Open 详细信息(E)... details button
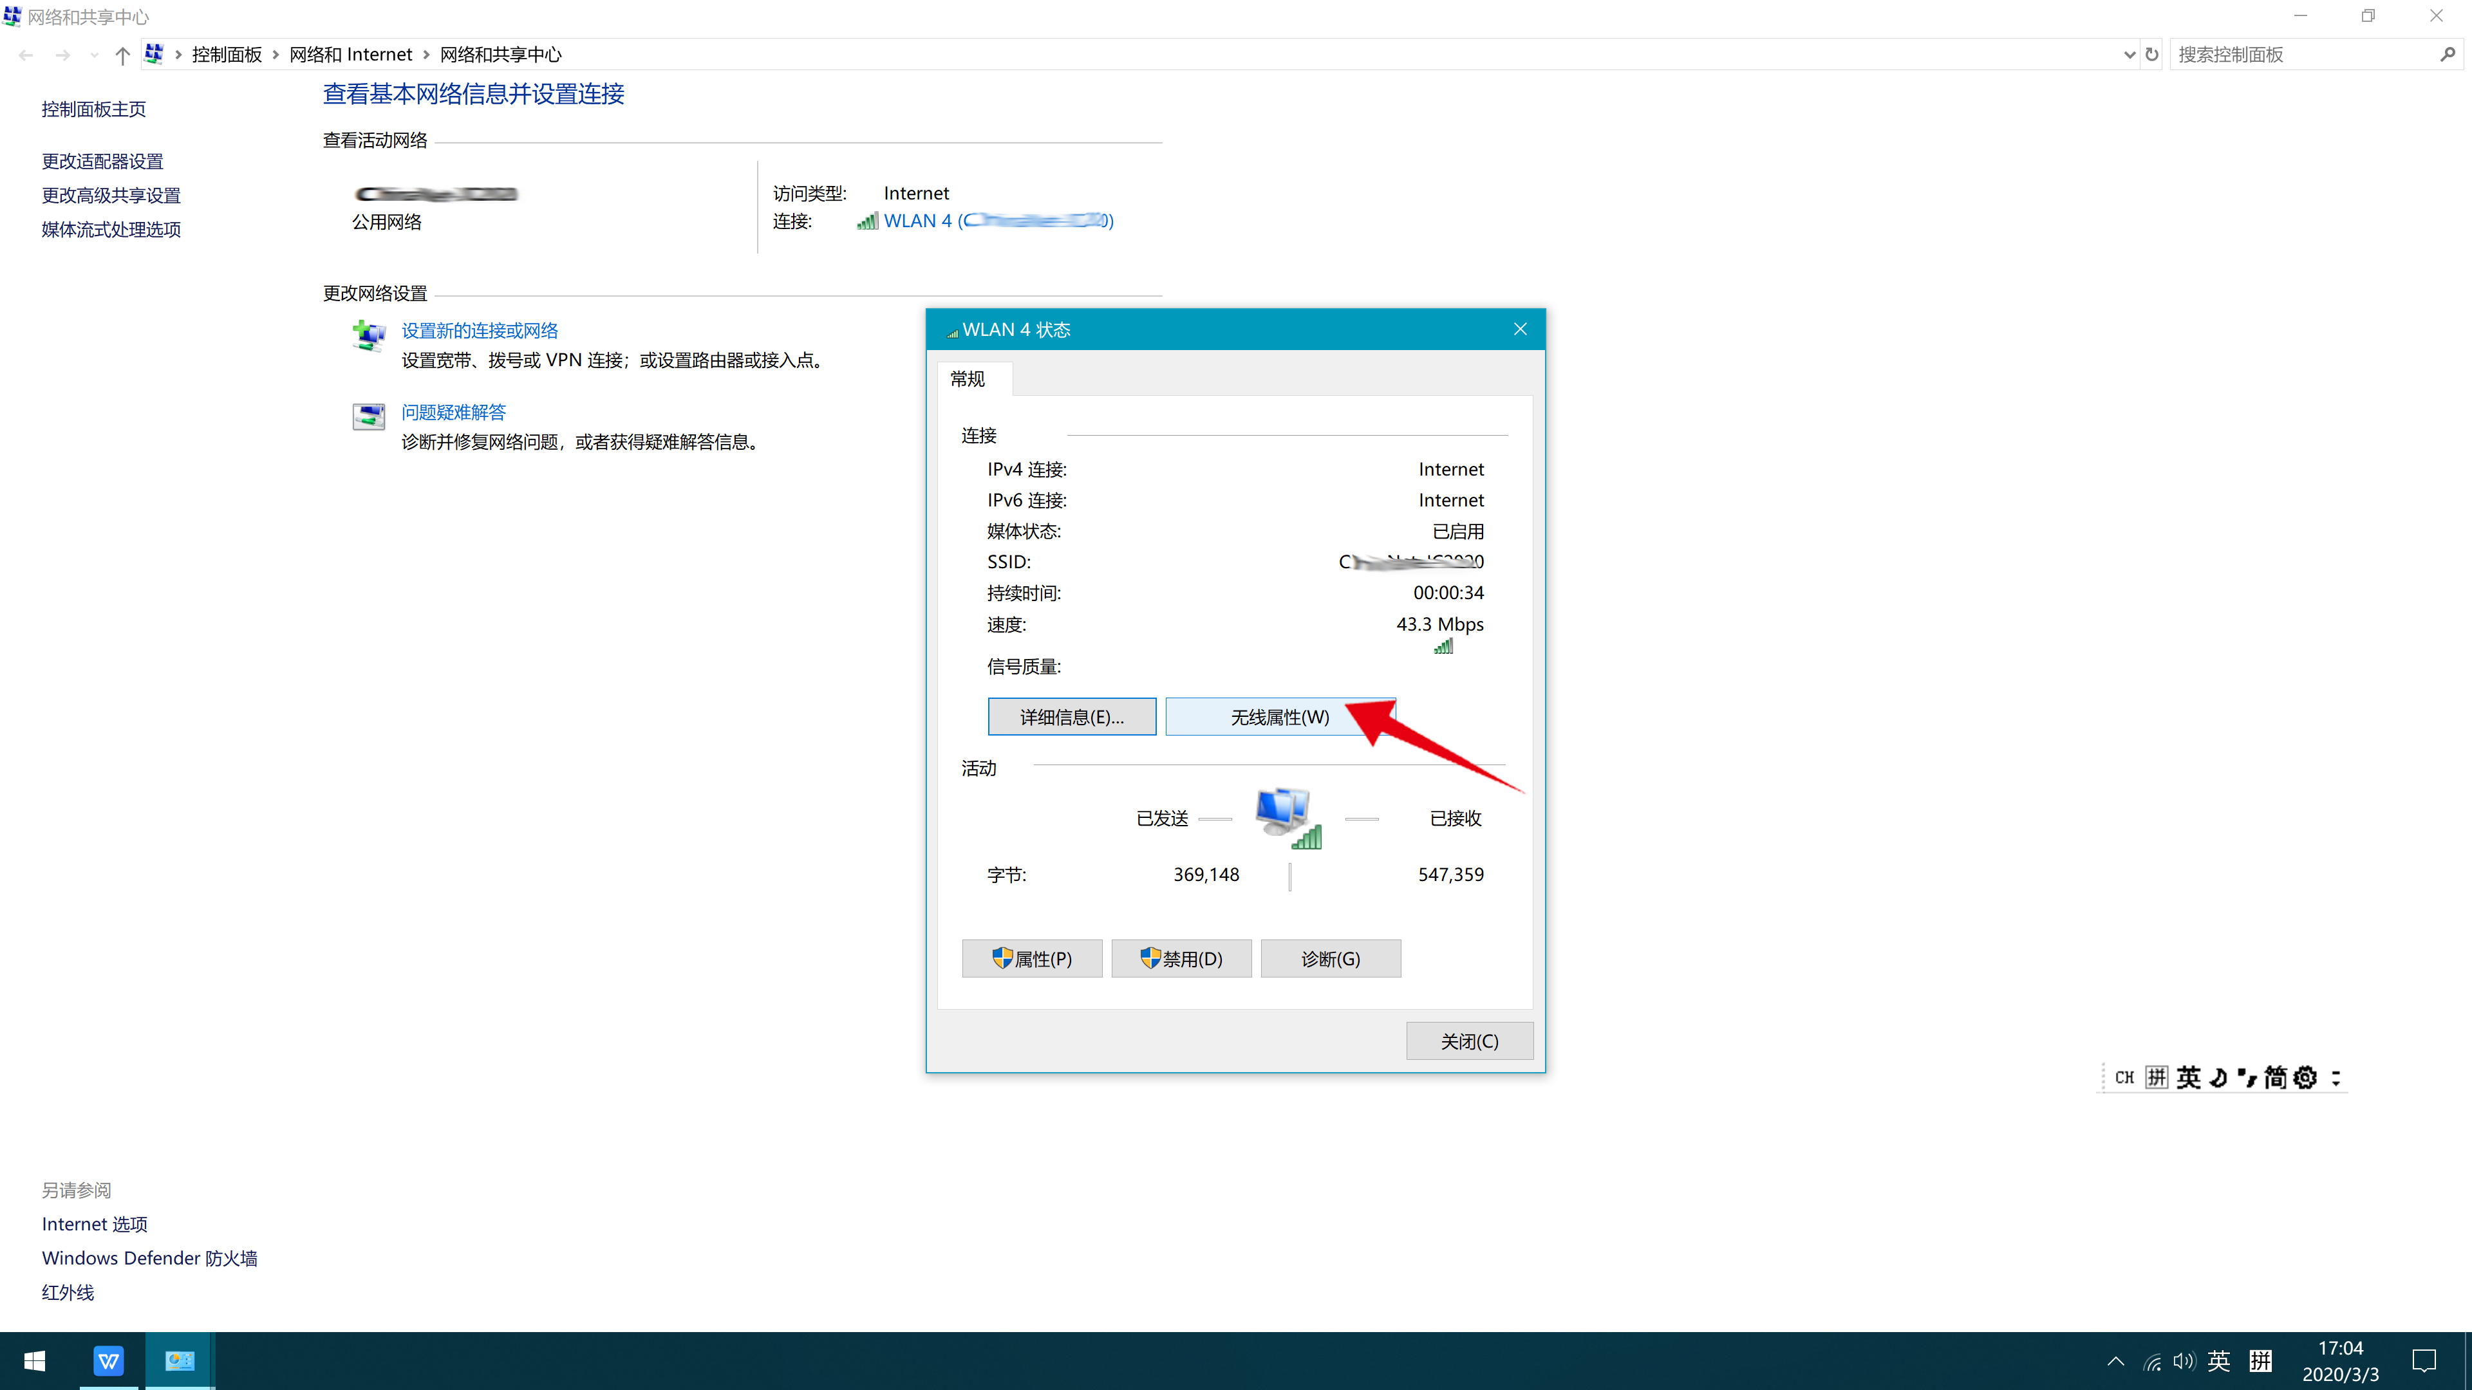Viewport: 2472px width, 1390px height. coord(1072,717)
